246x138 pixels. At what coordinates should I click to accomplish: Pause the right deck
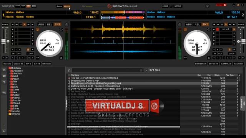click(222, 25)
